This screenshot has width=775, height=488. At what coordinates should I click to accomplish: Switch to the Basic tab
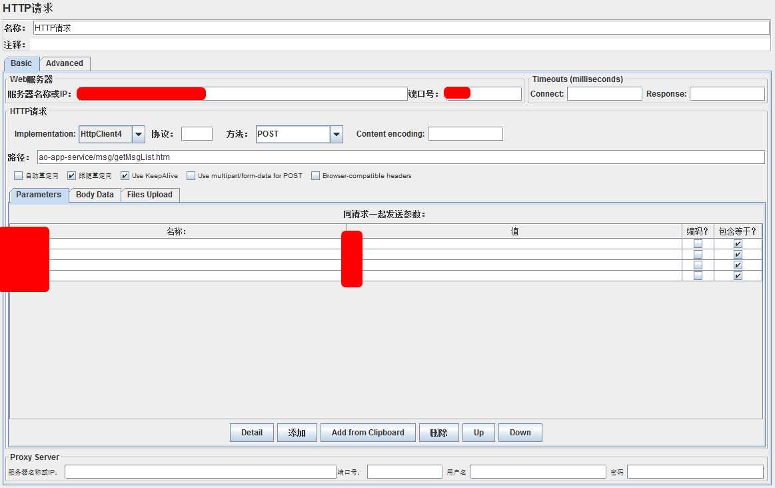[x=21, y=63]
